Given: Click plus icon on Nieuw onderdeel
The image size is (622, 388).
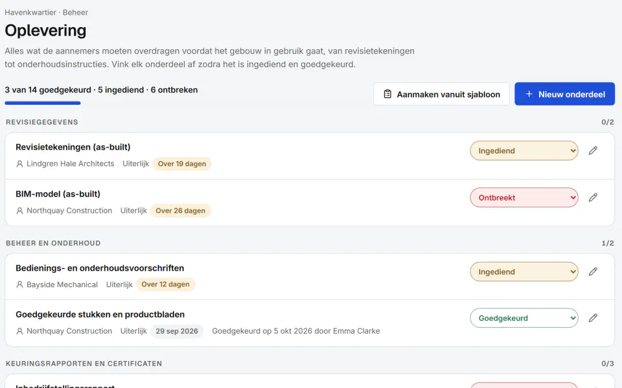Looking at the screenshot, I should (x=529, y=94).
